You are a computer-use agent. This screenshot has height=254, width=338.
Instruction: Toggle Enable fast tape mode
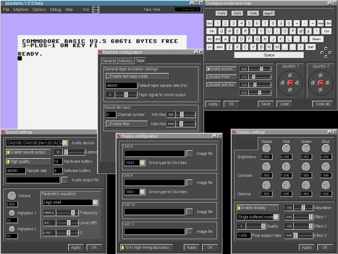[137, 76]
